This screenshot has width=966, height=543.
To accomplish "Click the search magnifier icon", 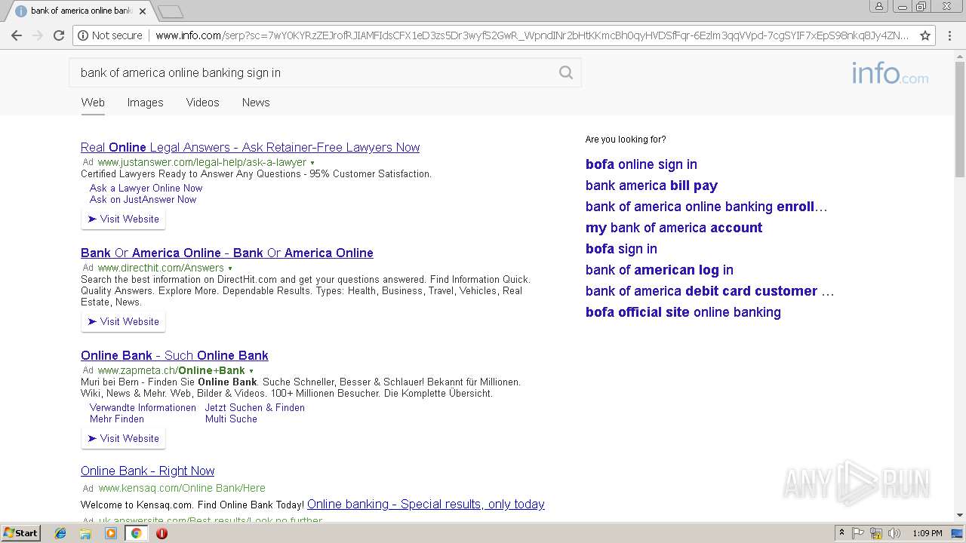I will click(x=565, y=72).
